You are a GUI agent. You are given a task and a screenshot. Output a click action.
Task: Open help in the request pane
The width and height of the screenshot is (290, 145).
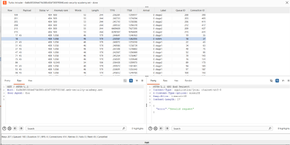click(4, 128)
